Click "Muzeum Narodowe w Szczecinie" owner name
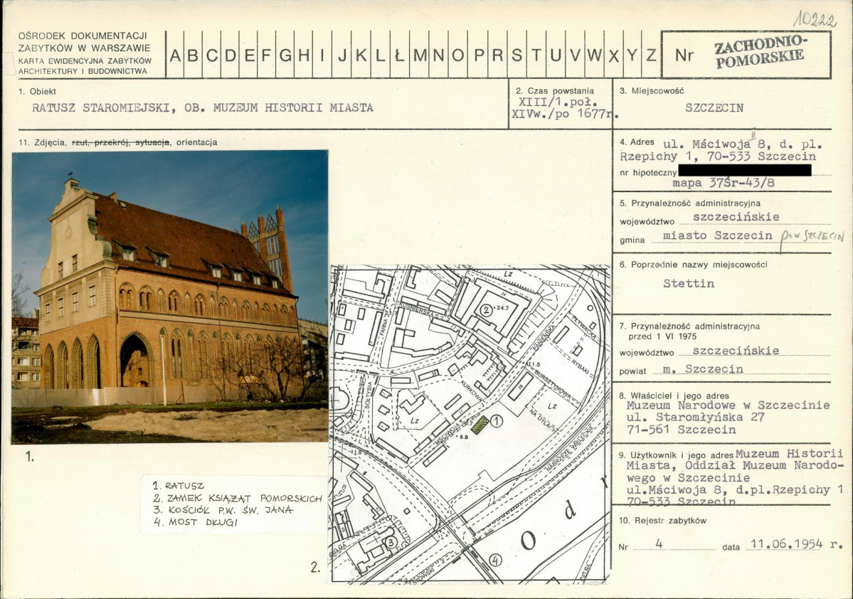This screenshot has width=853, height=599. click(728, 405)
